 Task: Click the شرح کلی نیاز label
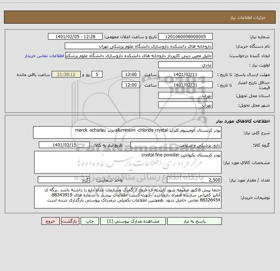coord(257,133)
